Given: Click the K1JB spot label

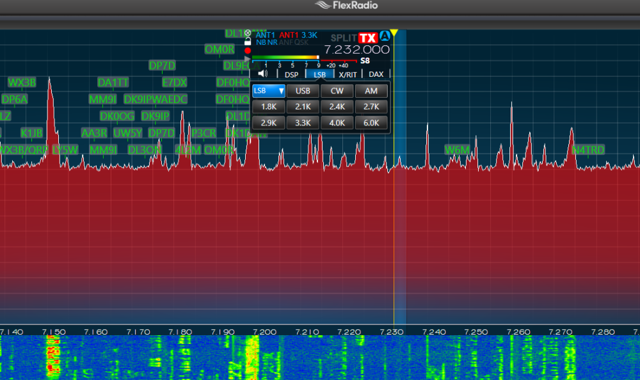Looking at the screenshot, I should coord(31,133).
